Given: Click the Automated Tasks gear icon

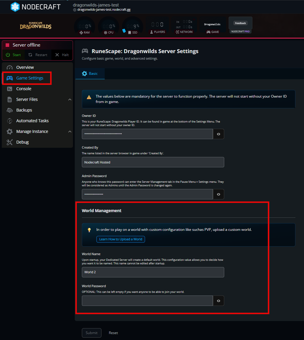Looking at the screenshot, I should [x=9, y=120].
